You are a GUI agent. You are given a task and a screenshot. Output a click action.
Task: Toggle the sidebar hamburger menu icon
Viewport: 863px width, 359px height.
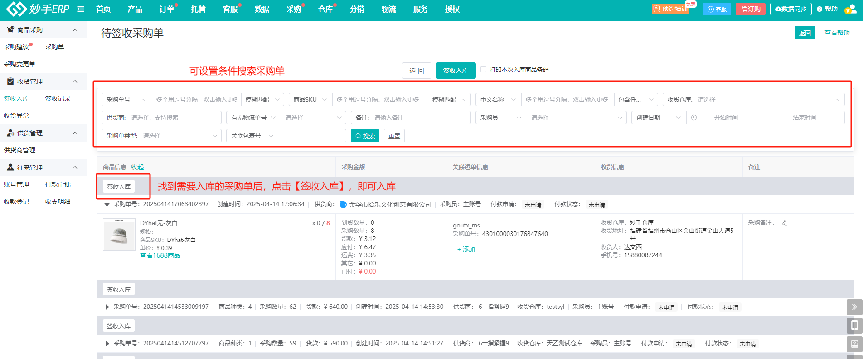pyautogui.click(x=81, y=9)
